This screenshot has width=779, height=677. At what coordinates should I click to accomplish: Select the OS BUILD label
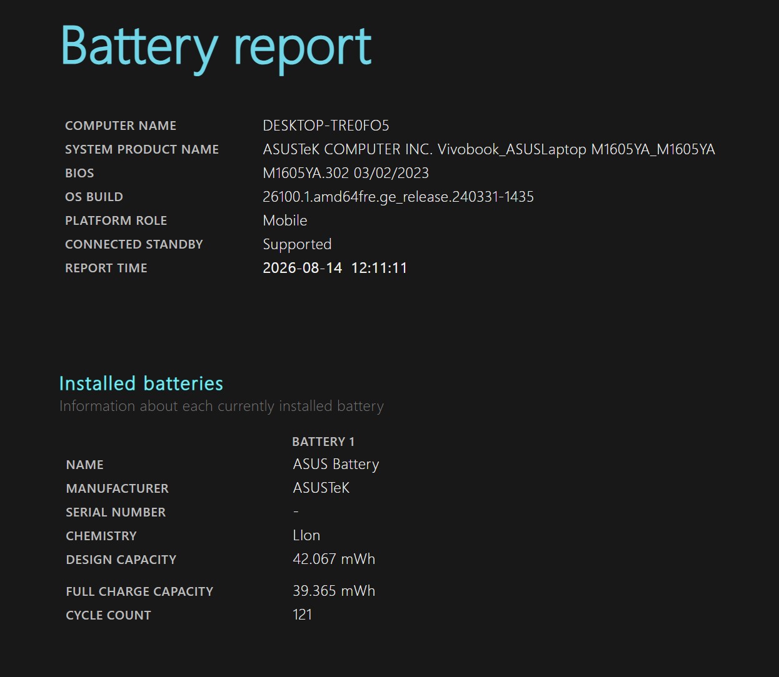(x=94, y=197)
